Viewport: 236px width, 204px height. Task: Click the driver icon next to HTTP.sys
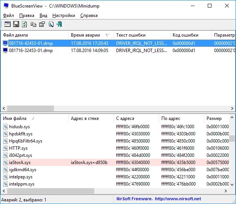click(5, 148)
